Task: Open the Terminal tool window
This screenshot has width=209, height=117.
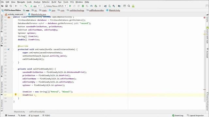Action: pos(10,115)
